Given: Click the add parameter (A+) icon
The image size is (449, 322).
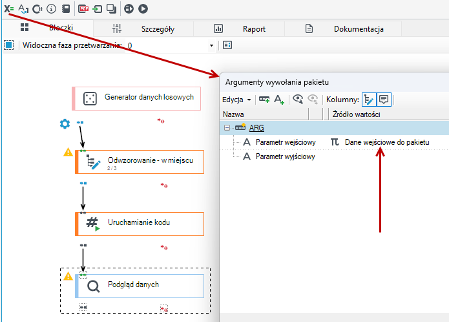Looking at the screenshot, I should click(279, 100).
